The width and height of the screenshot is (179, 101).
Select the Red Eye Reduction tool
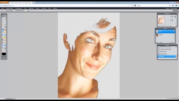[3, 43]
